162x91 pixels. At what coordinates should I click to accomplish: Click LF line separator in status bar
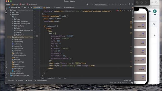[x=115, y=83]
